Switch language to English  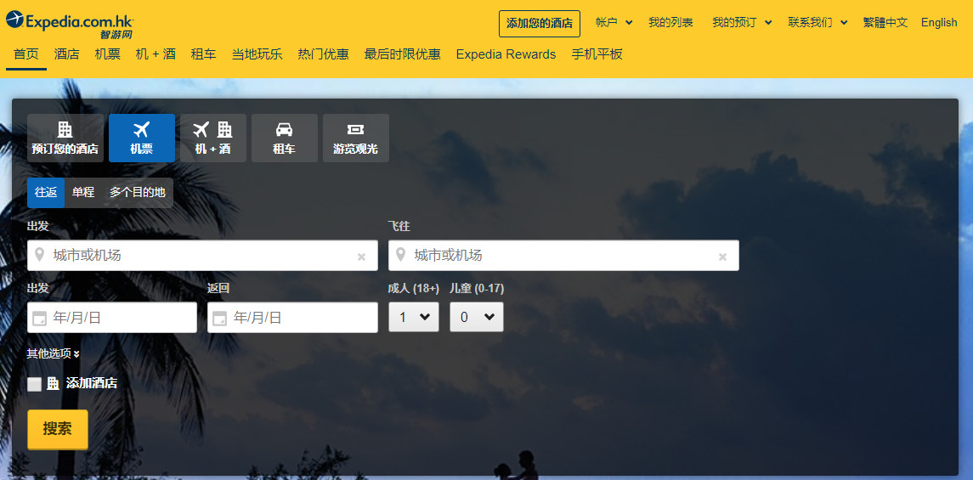(939, 22)
